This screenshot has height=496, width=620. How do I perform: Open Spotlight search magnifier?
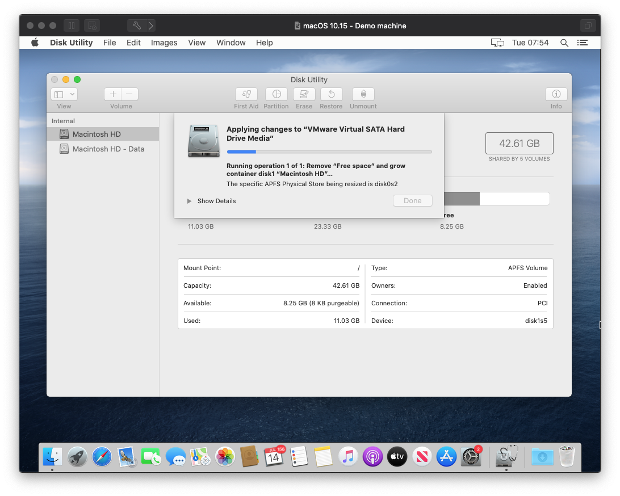point(564,43)
